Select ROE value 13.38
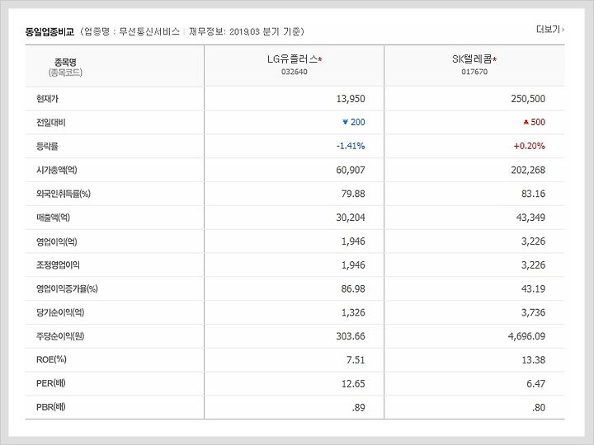594x445 pixels. pyautogui.click(x=534, y=360)
